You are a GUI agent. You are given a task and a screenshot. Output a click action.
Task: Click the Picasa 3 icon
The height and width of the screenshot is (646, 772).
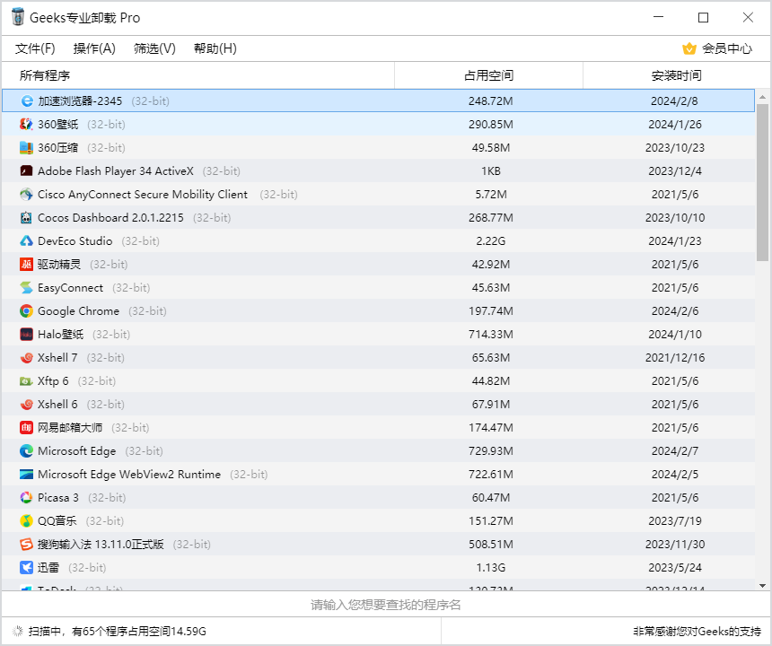(26, 498)
